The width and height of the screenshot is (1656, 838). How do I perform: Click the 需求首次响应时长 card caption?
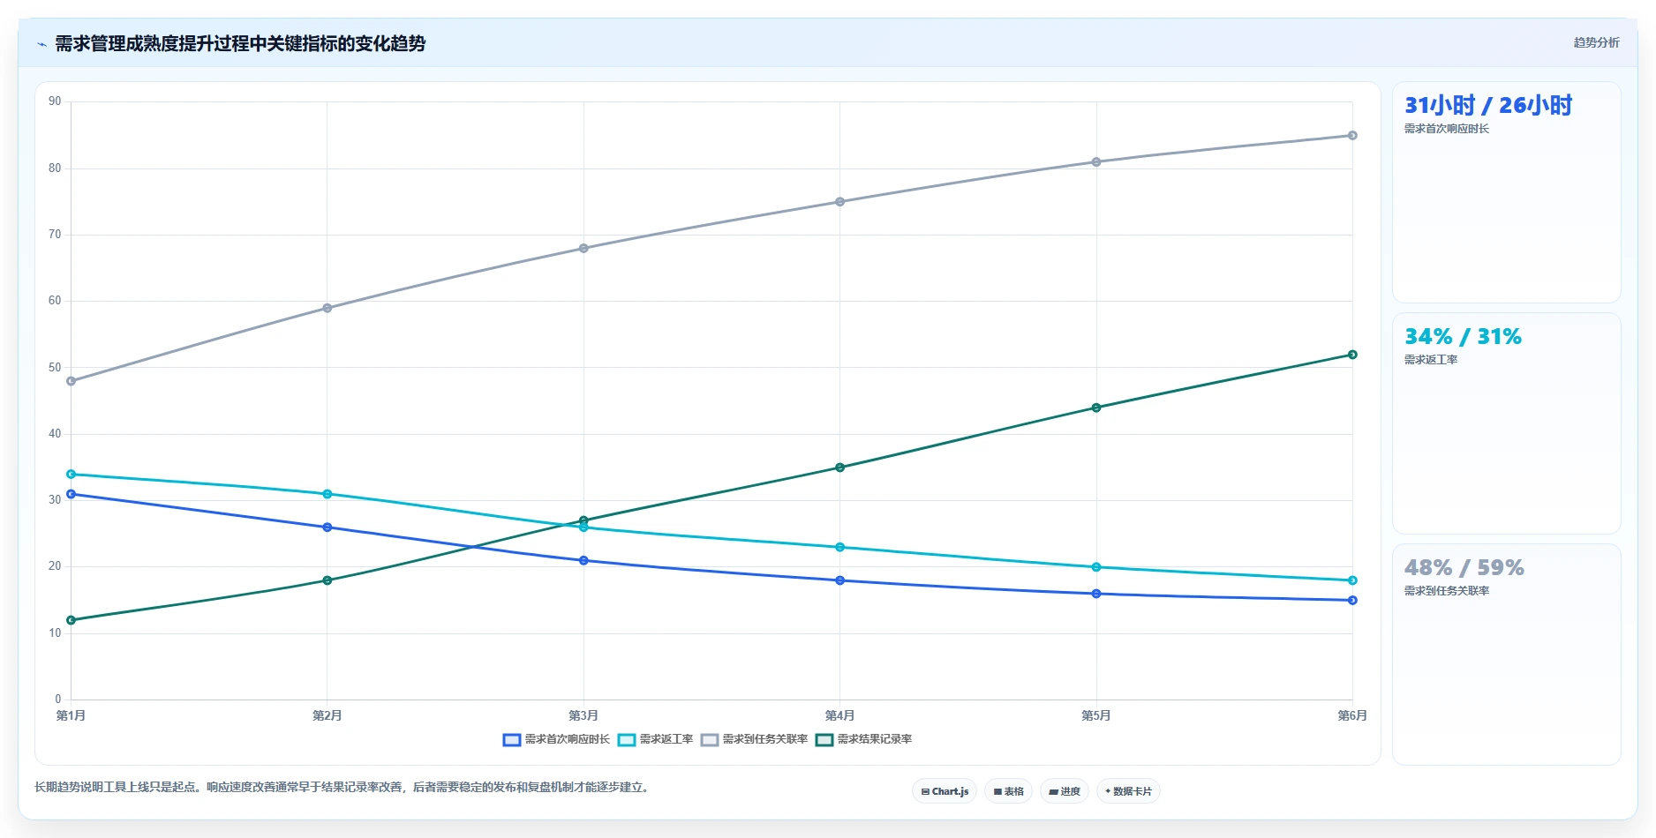pyautogui.click(x=1447, y=129)
